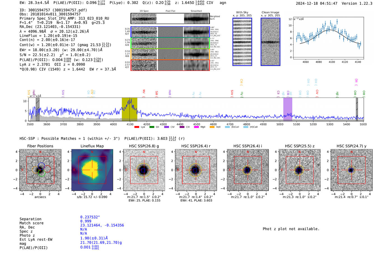Click the 's/b: 15.72 +/- 0.090' caption
The image size is (392, 267).
point(92,197)
